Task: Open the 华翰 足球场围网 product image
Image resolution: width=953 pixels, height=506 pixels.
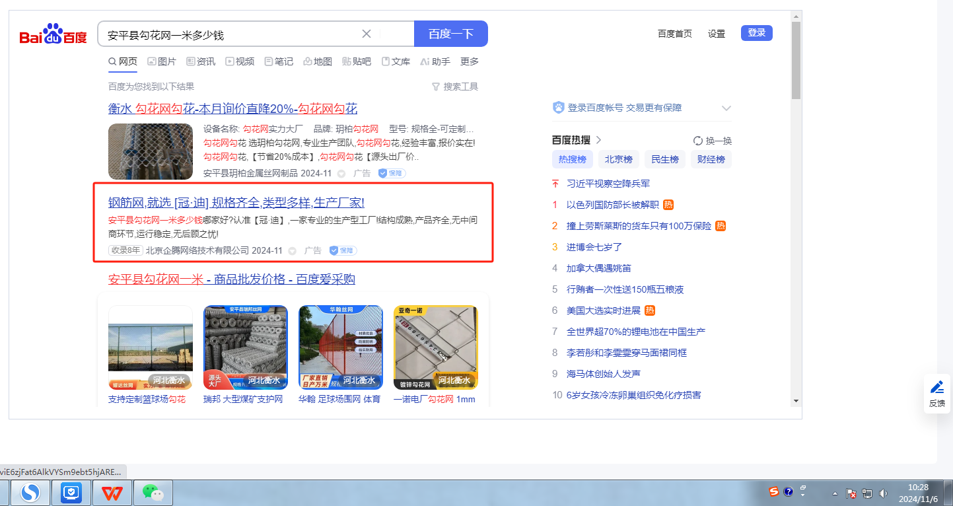Action: pos(341,347)
